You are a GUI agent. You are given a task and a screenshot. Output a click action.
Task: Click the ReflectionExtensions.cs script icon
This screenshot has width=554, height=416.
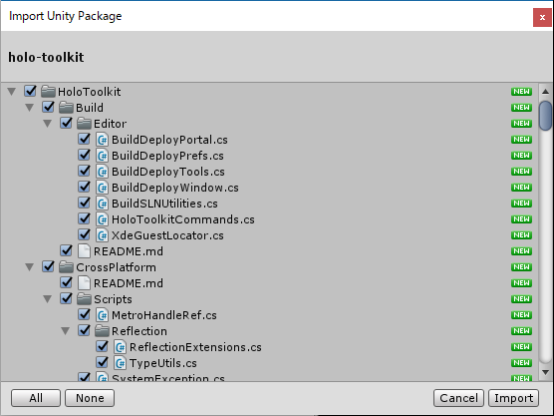121,347
